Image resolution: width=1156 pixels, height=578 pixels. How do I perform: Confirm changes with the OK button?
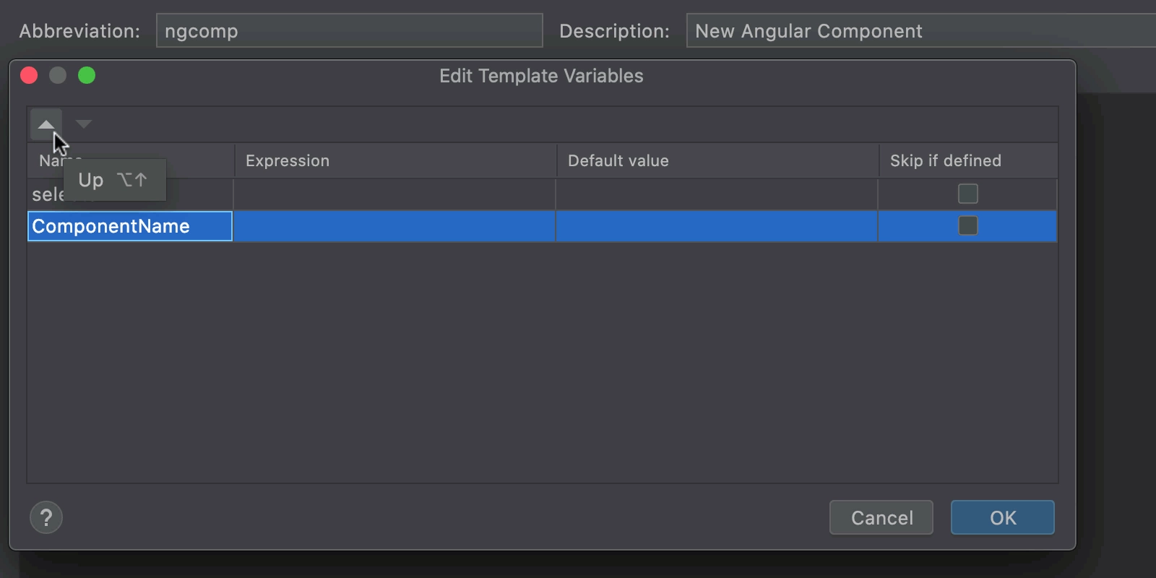[1003, 517]
